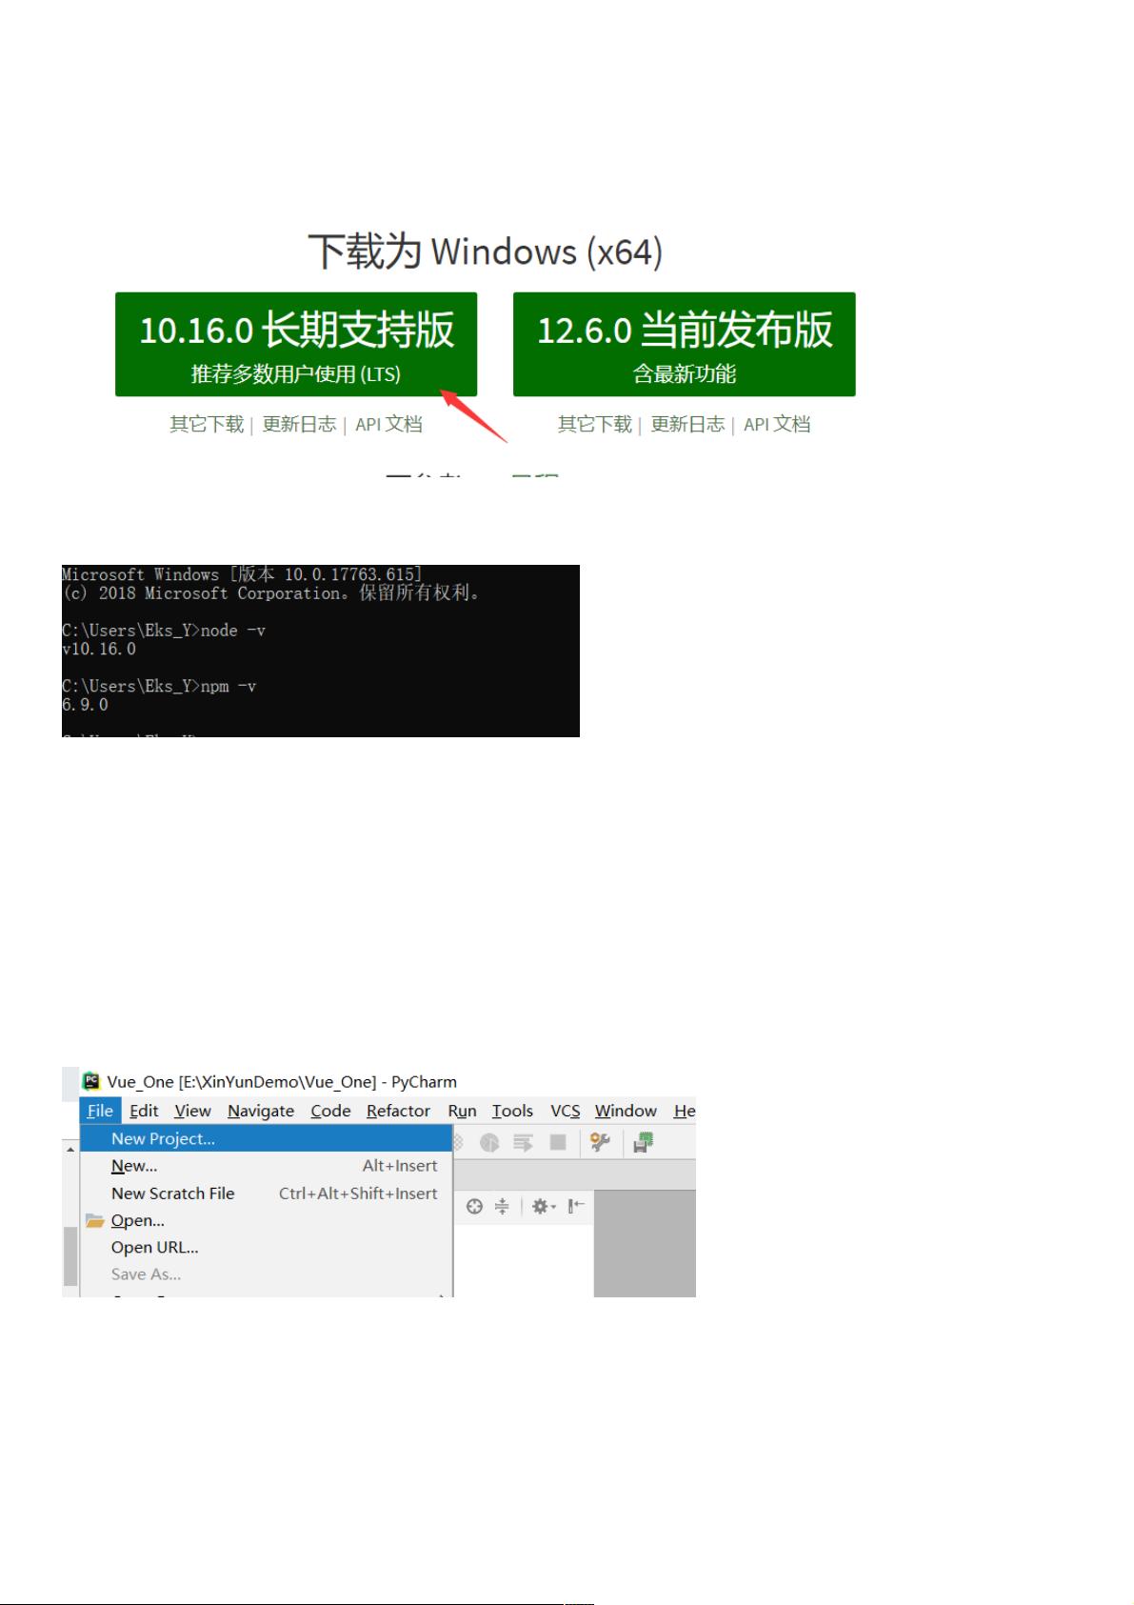This screenshot has width=1134, height=1605.
Task: Open API 文档 link under 10.16.0
Action: tap(388, 424)
